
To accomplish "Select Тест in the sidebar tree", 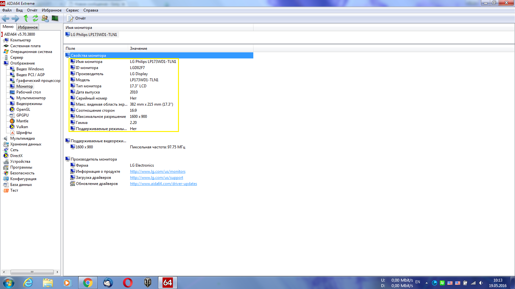I will point(14,190).
